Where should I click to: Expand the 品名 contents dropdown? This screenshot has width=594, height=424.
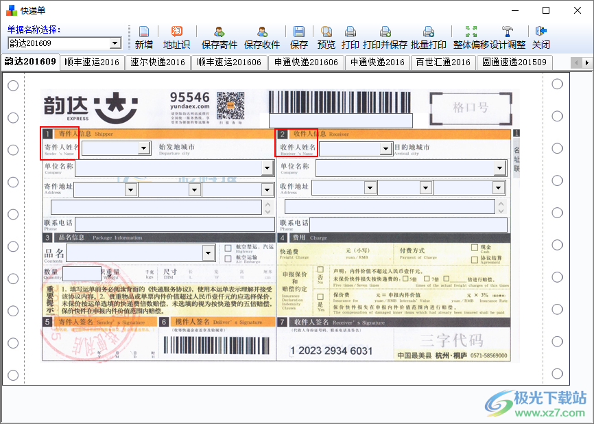(209, 253)
